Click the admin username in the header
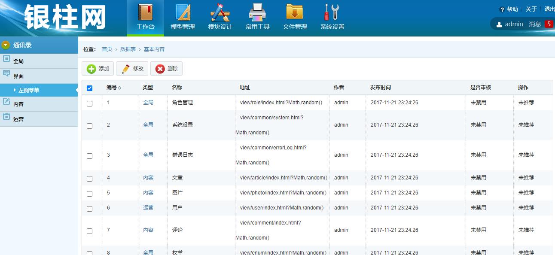The image size is (555, 255). click(x=514, y=24)
